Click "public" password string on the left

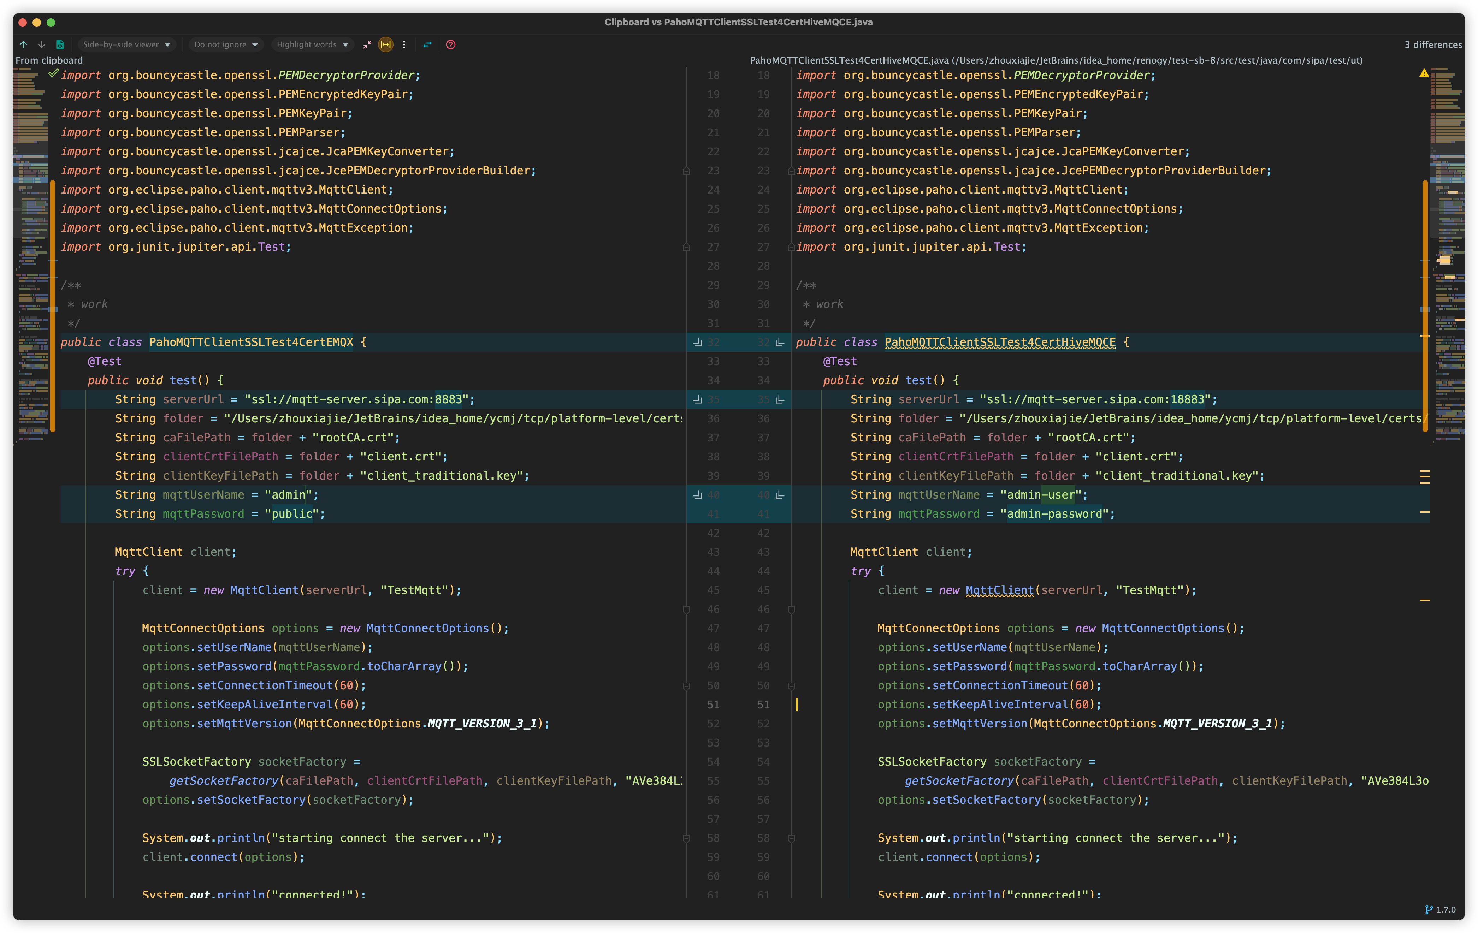291,513
